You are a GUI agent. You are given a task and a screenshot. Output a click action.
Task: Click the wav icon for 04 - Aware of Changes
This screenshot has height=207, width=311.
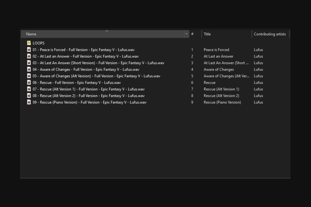click(29, 69)
